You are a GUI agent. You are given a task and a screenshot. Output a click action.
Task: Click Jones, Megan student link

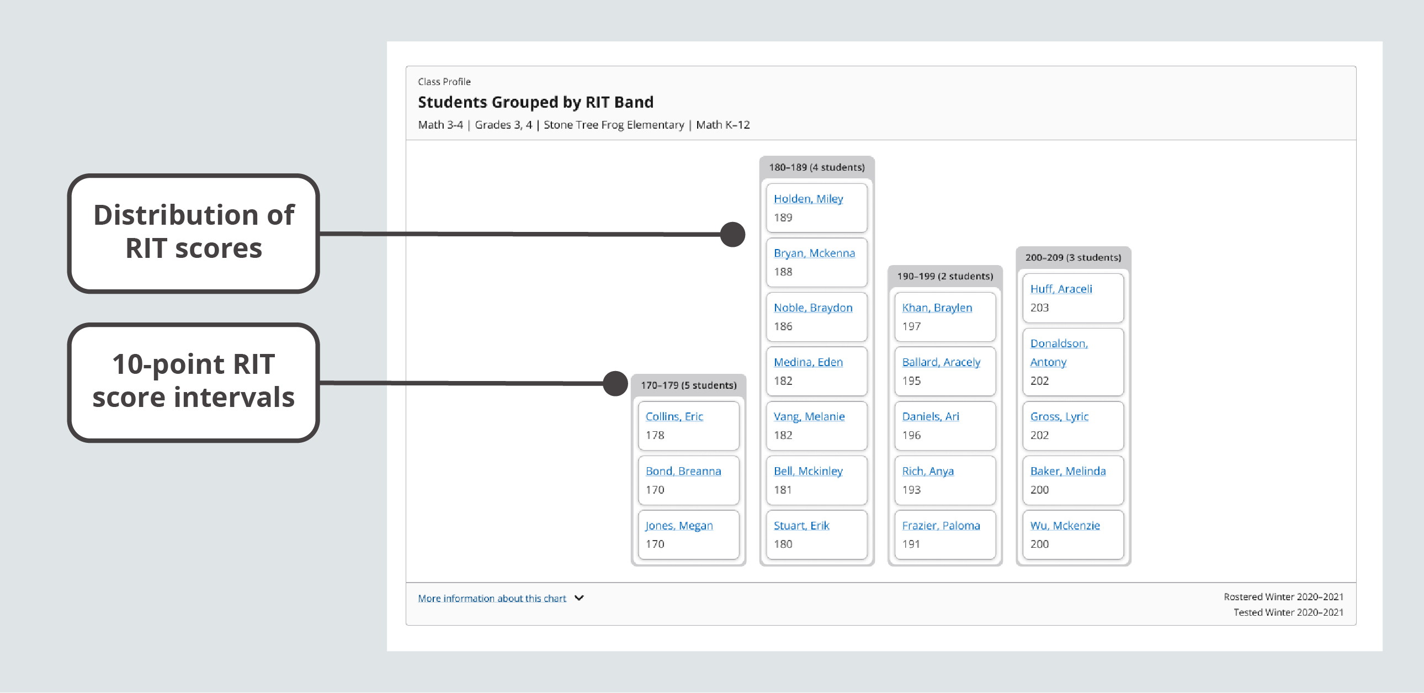pos(679,526)
